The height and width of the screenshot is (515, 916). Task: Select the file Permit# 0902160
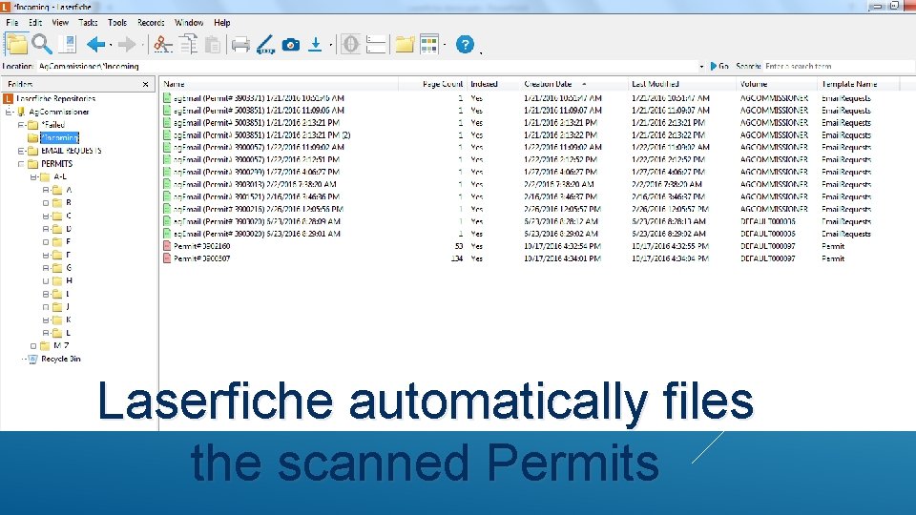[x=201, y=246]
